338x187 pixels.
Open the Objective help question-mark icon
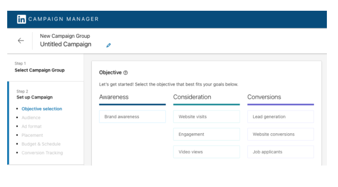click(126, 73)
